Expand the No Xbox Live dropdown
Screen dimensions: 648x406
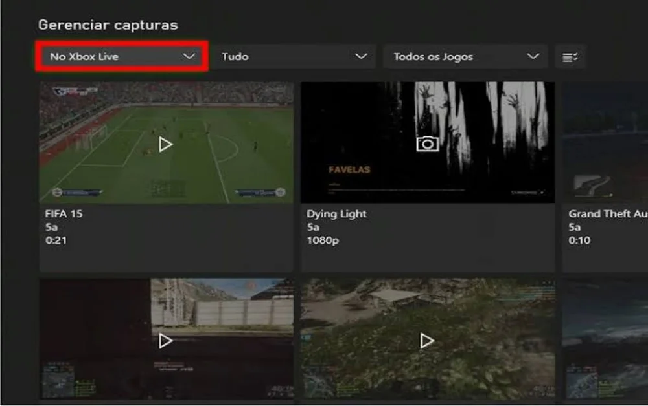(x=122, y=56)
